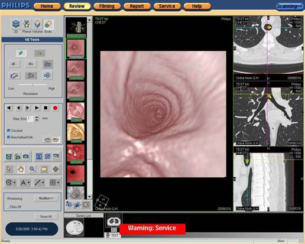The width and height of the screenshot is (305, 244).
Task: Open the Report tab
Action: [137, 6]
